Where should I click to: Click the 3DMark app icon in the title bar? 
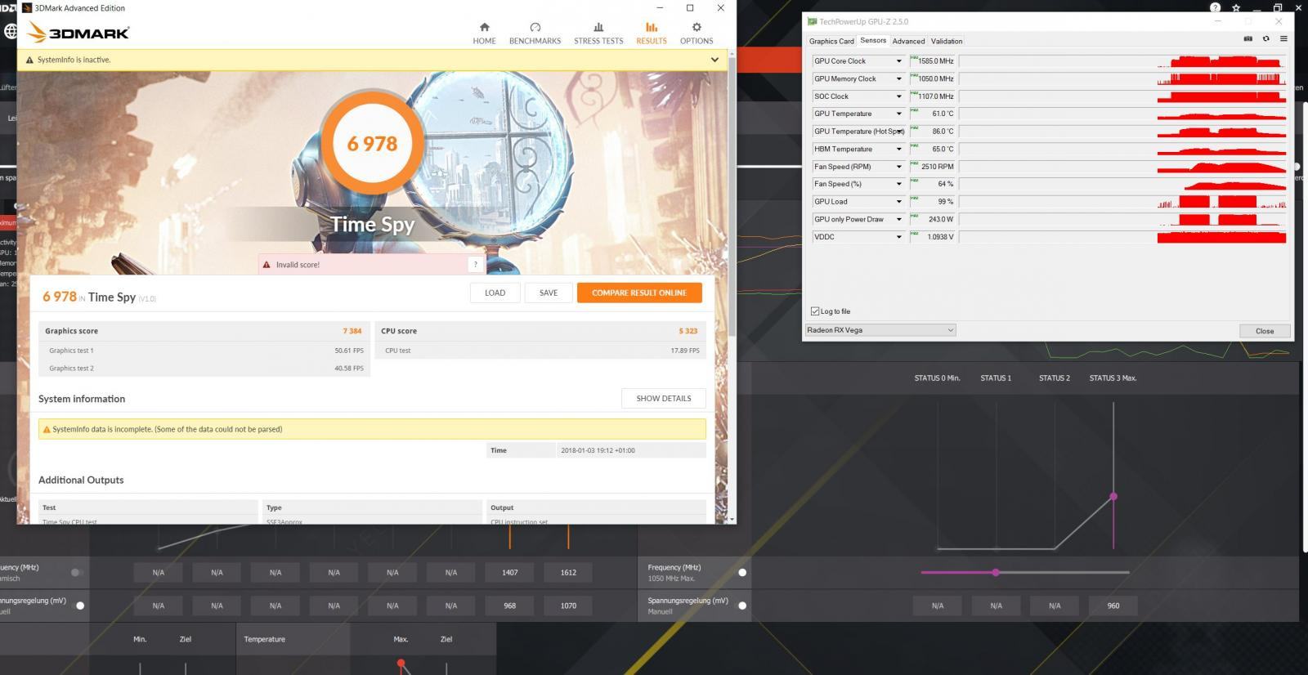coord(27,8)
